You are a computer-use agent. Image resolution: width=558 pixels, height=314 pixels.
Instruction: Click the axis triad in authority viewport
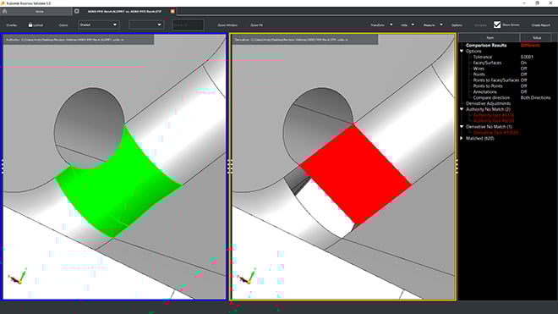18,277
